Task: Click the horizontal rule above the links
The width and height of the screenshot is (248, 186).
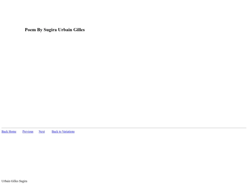Action: (124, 128)
